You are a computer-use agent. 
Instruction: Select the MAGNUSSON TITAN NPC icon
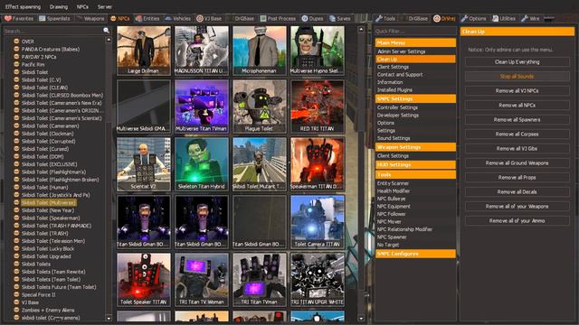pos(202,51)
